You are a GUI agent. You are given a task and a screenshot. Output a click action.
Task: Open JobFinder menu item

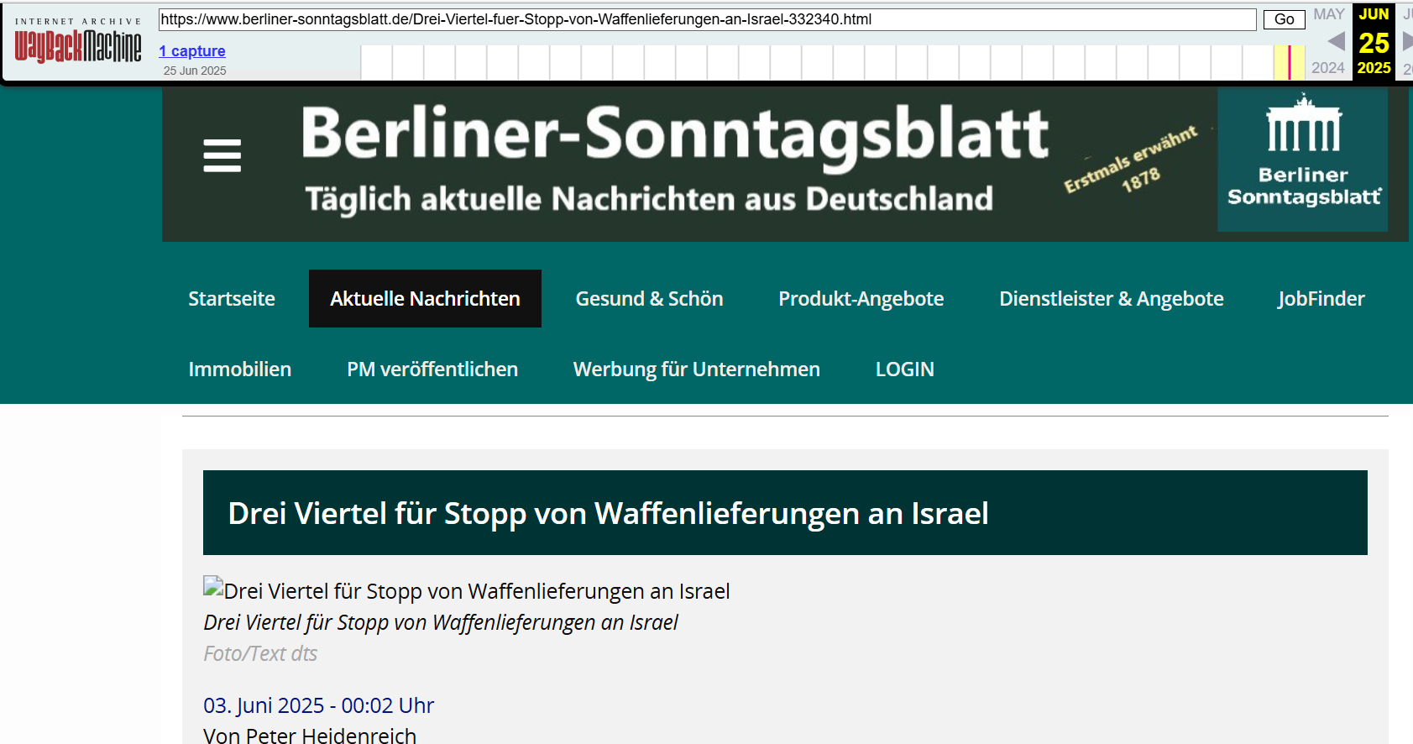click(x=1321, y=299)
